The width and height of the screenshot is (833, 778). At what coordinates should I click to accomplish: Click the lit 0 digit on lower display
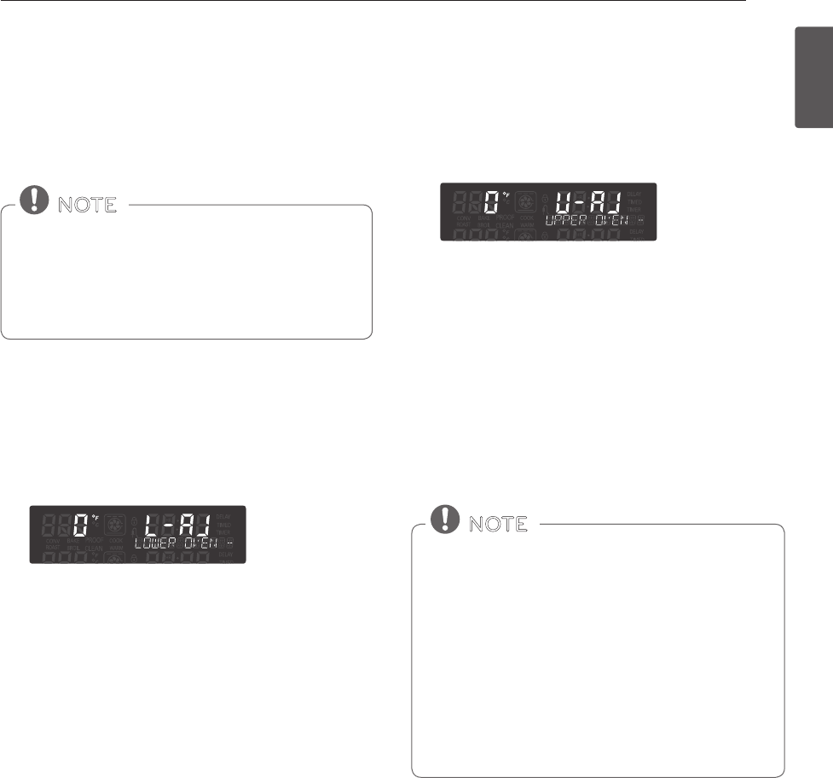[x=80, y=525]
